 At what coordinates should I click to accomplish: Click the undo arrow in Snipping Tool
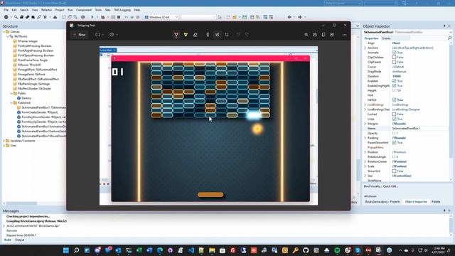(238, 35)
